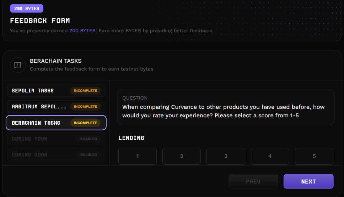
Task: Select rating score 3 for Lending
Action: (226, 156)
